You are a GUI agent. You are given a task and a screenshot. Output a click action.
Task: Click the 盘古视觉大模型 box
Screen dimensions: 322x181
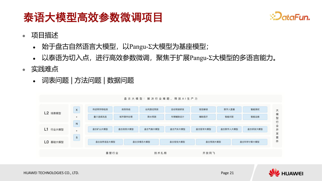click(177, 142)
